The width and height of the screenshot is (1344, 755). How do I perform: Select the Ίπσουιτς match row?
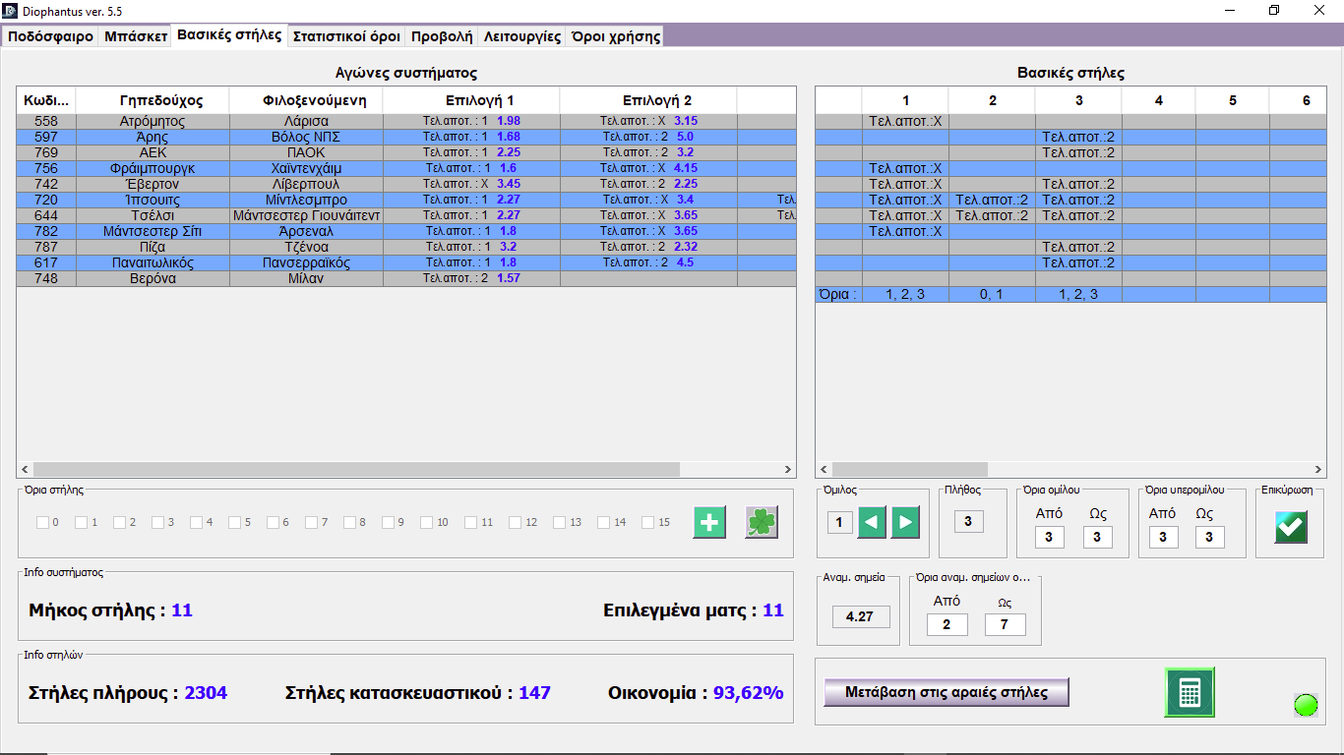coord(406,200)
